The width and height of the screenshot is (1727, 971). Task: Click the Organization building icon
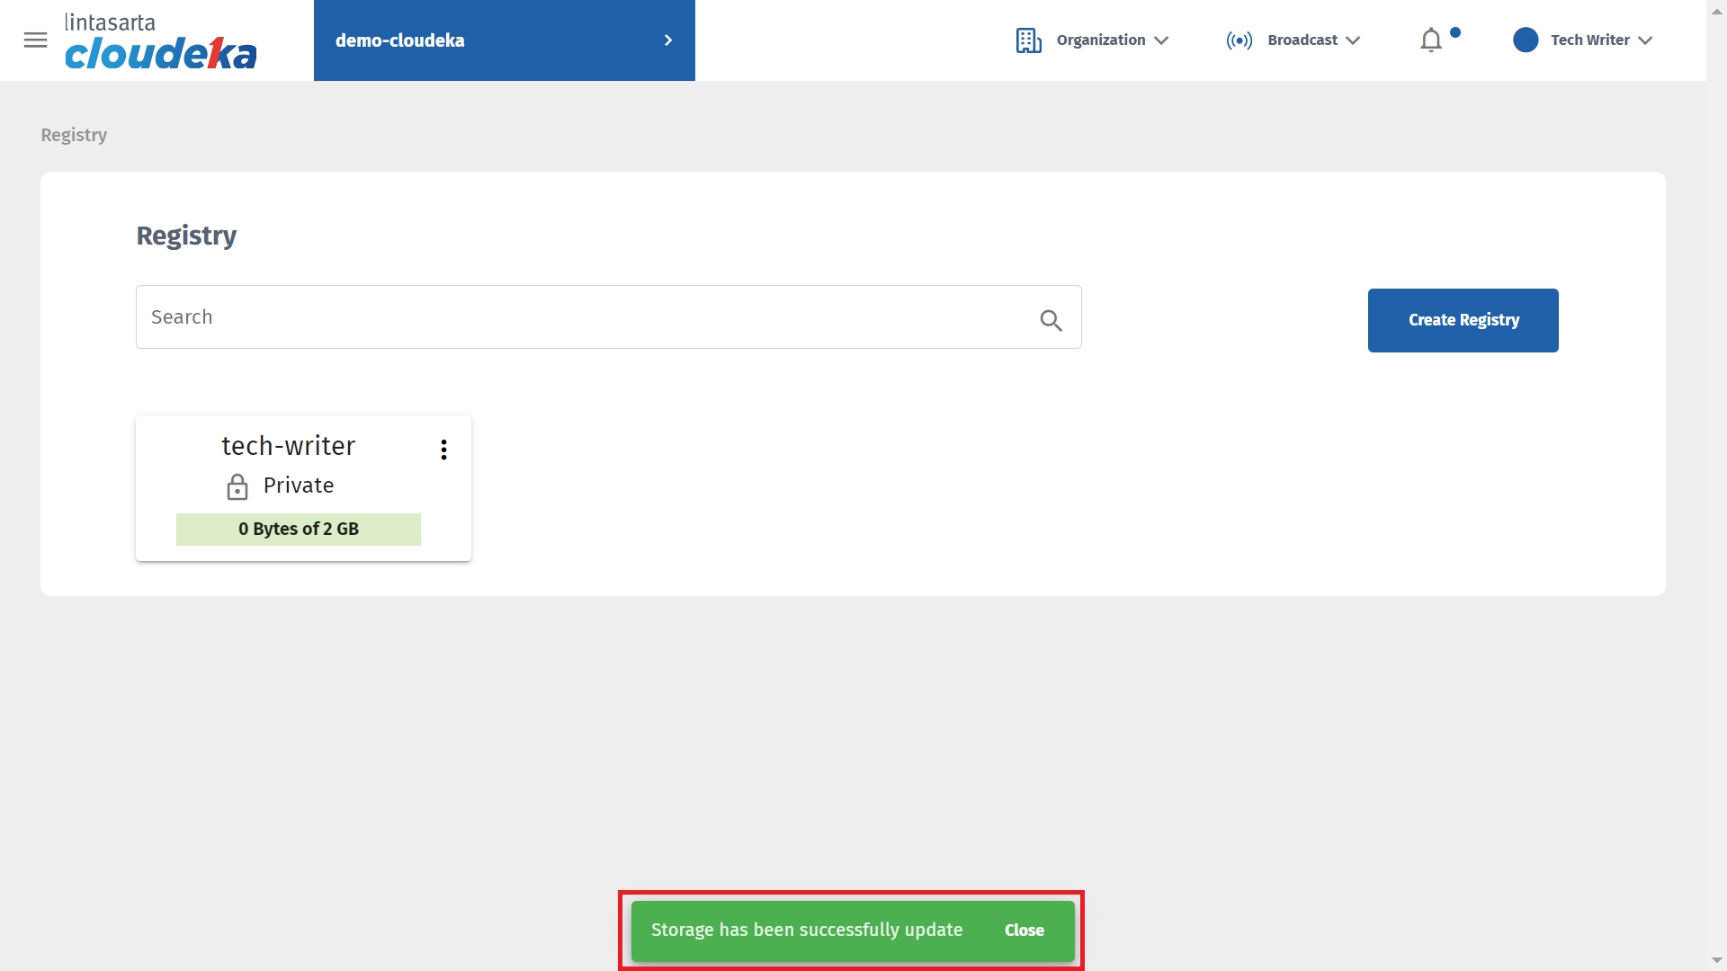click(1028, 40)
